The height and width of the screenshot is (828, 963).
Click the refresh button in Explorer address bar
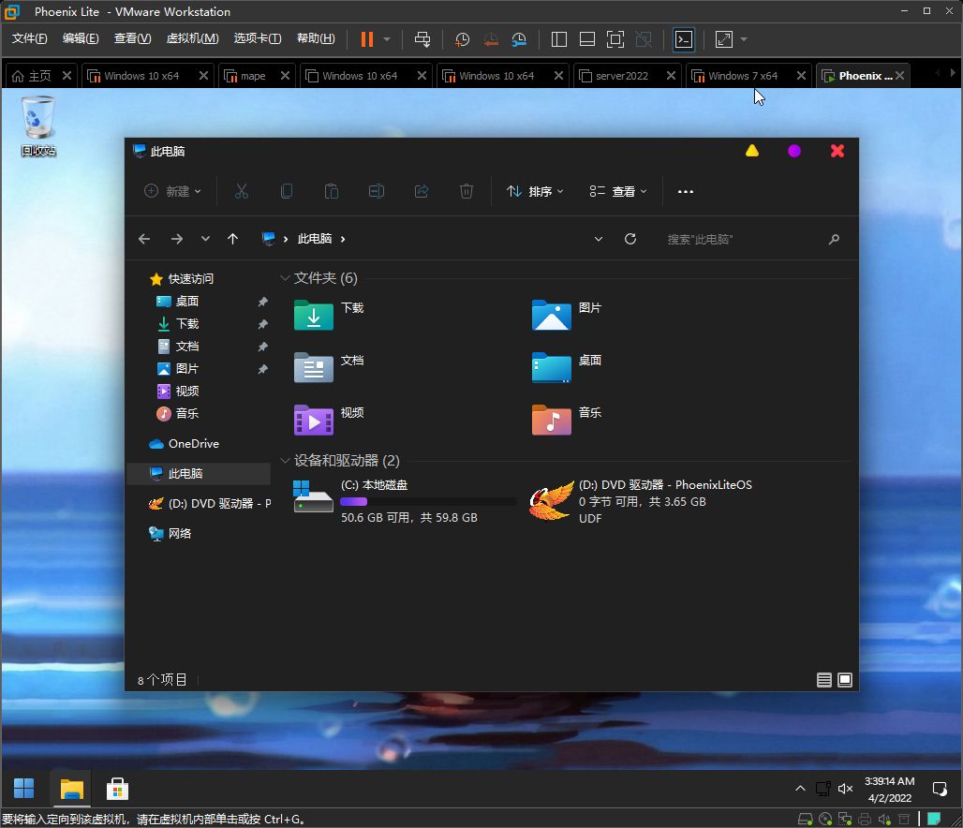tap(630, 239)
